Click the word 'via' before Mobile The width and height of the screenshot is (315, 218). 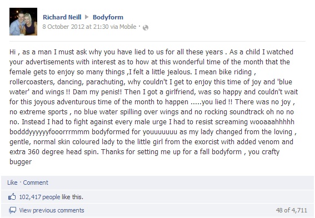pos(114,27)
